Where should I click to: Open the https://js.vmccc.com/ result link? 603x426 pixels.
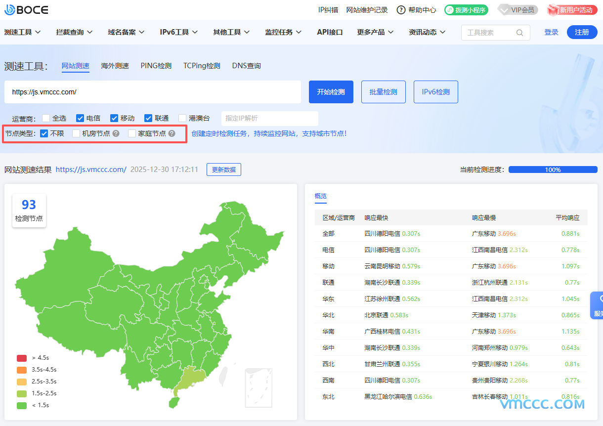91,169
